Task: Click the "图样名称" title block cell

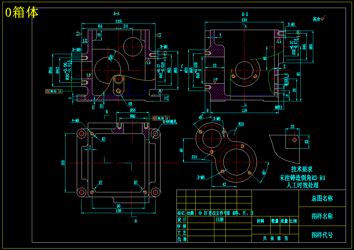Action: (x=322, y=216)
